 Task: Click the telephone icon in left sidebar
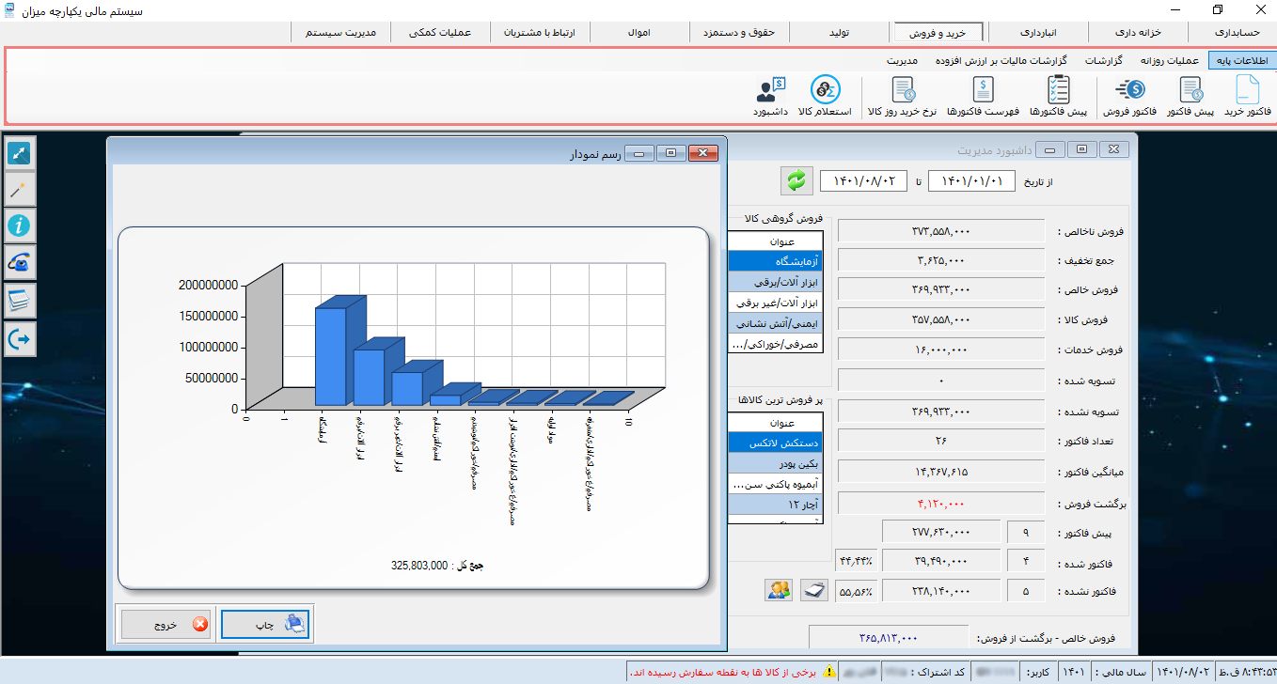pyautogui.click(x=20, y=263)
